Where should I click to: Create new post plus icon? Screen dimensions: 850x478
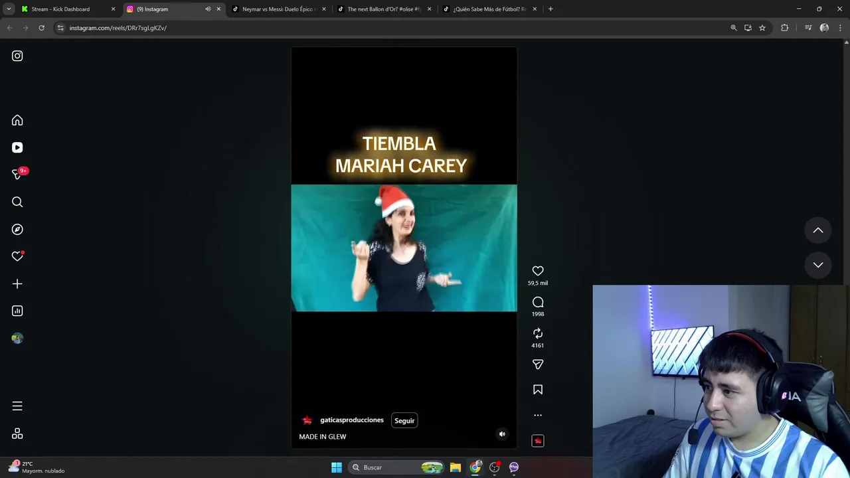coord(17,283)
